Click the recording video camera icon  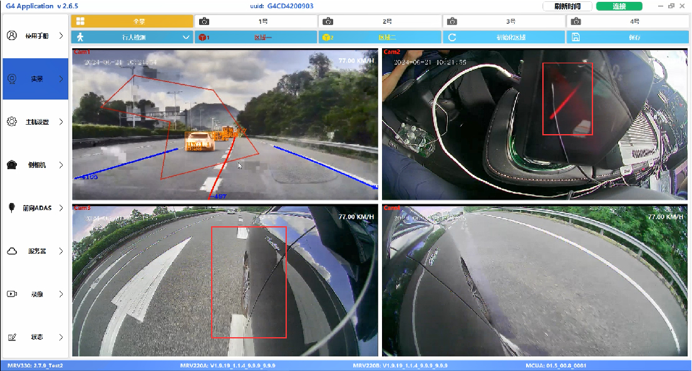[11, 294]
